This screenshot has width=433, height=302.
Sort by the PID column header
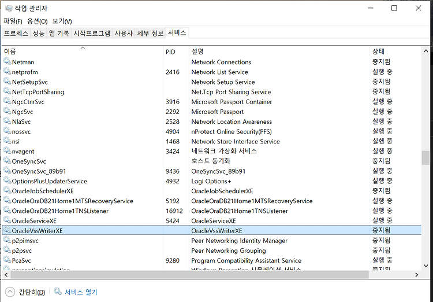tap(176, 51)
